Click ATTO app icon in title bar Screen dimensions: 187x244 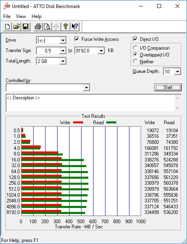click(7, 6)
